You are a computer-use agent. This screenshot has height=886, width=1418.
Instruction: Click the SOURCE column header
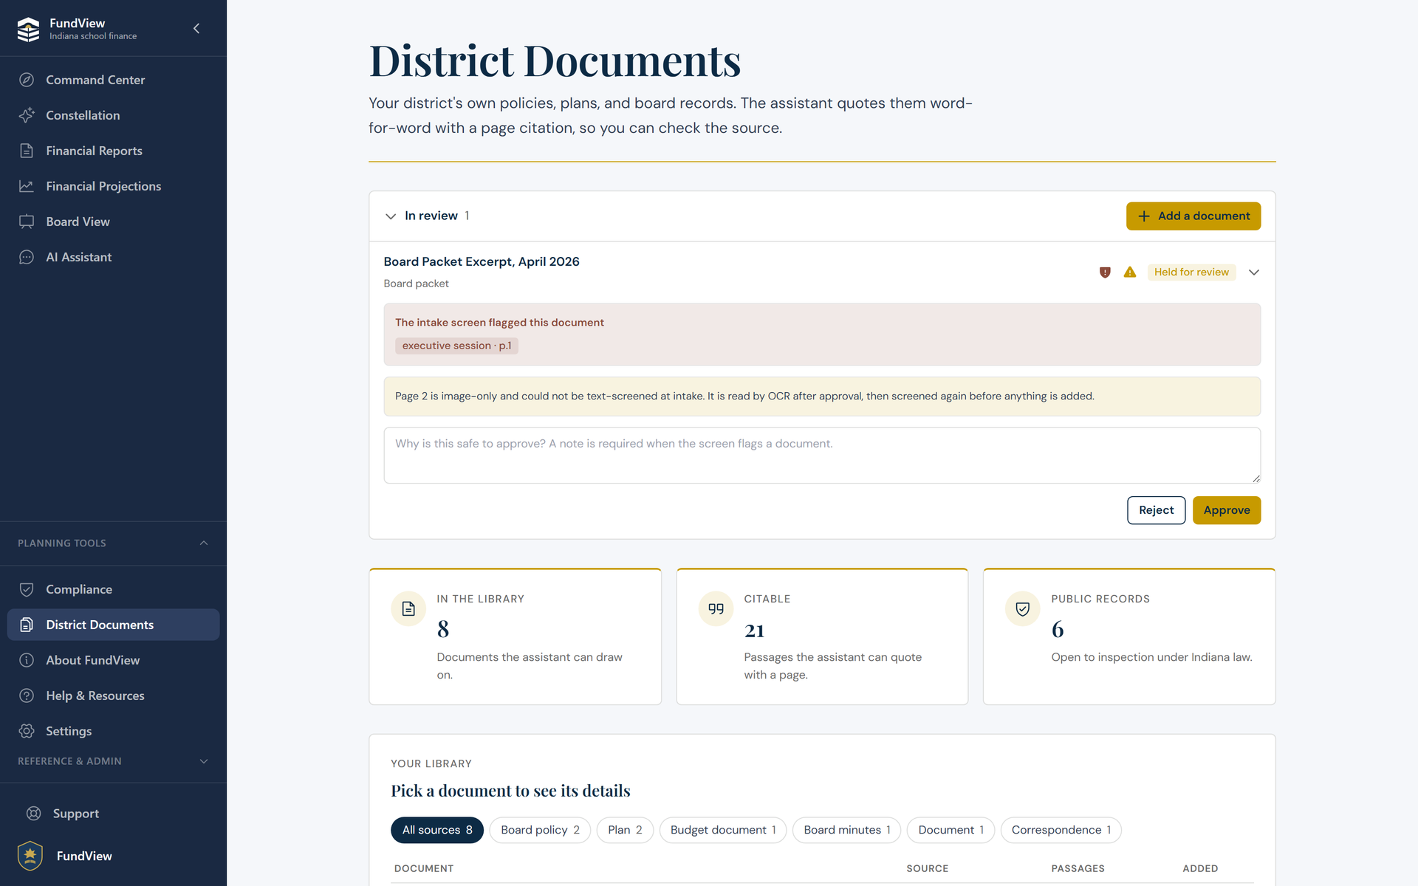(927, 868)
